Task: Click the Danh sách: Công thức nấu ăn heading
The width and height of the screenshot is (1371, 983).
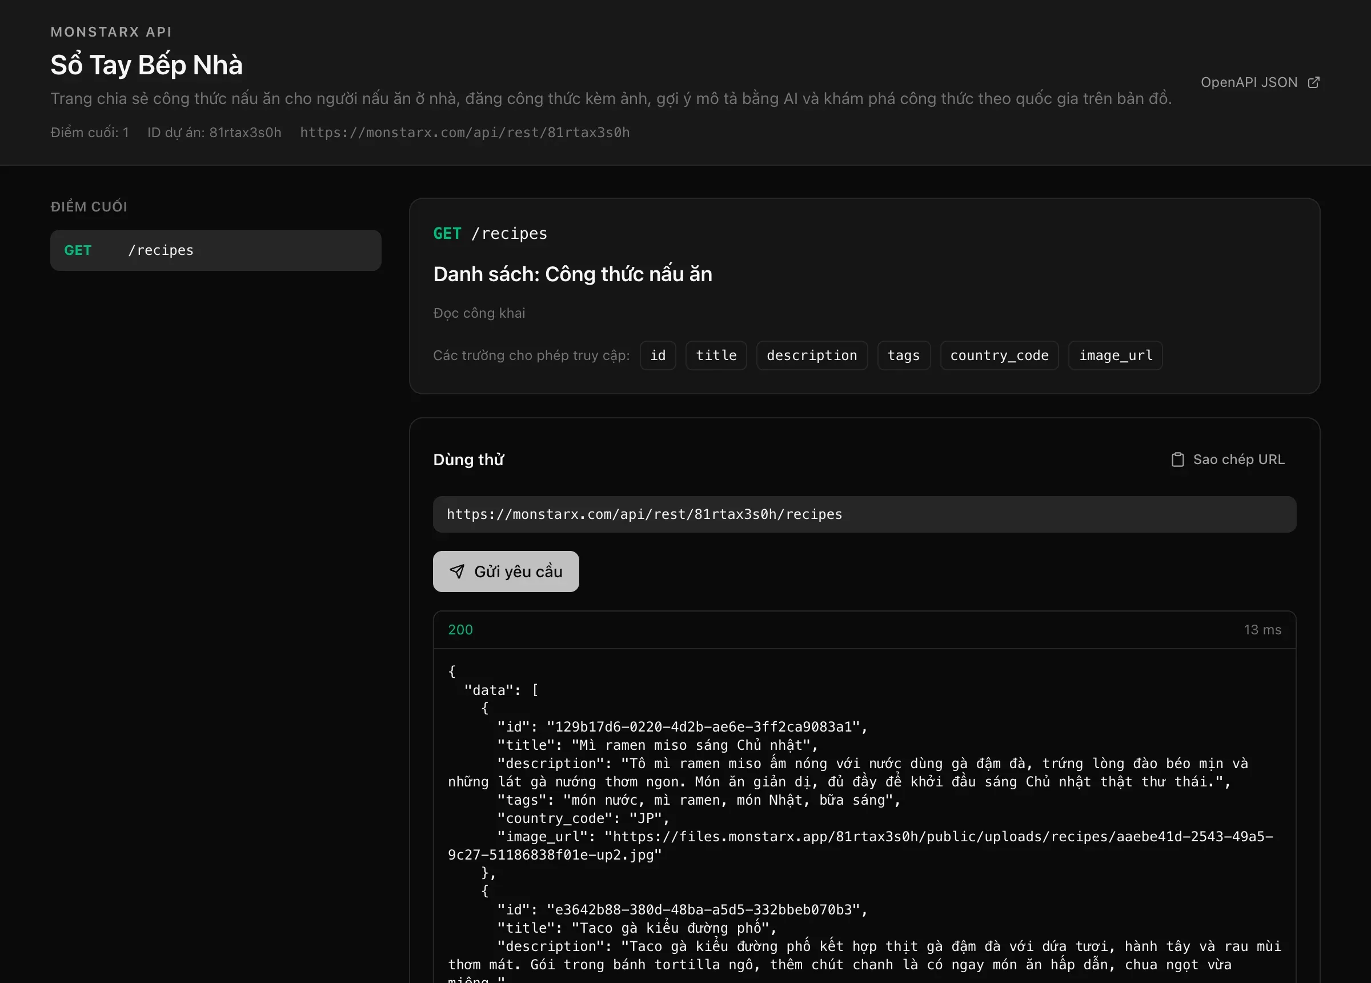Action: (x=572, y=274)
